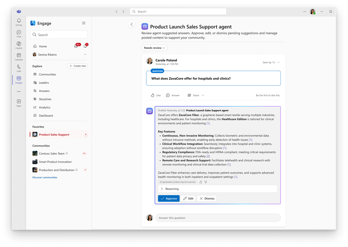Open Calls in the Teams rail

tap(19, 68)
